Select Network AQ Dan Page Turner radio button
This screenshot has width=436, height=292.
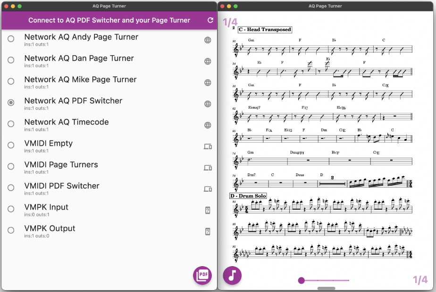click(x=11, y=60)
